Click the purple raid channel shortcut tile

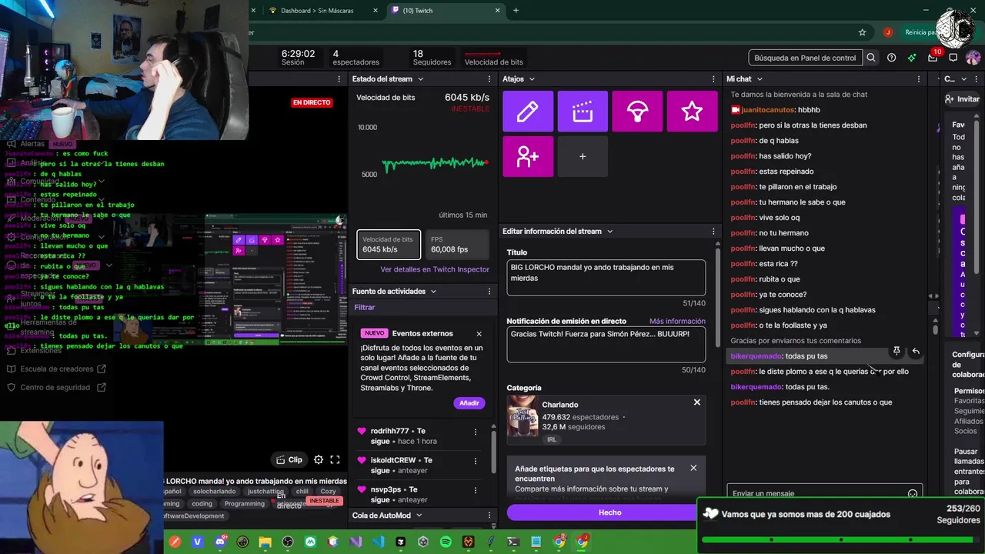(637, 112)
